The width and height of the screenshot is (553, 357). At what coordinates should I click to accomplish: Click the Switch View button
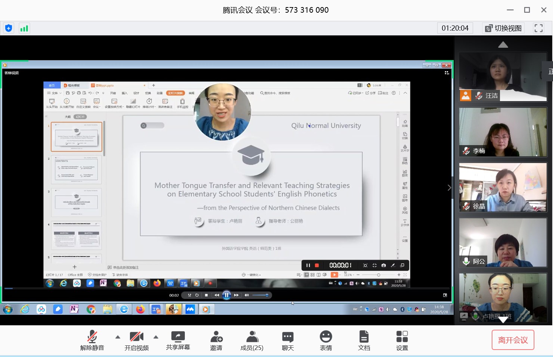[x=503, y=28]
